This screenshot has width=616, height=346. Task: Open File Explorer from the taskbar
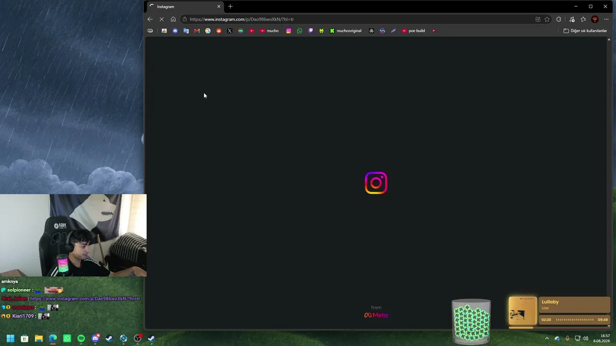[38, 338]
